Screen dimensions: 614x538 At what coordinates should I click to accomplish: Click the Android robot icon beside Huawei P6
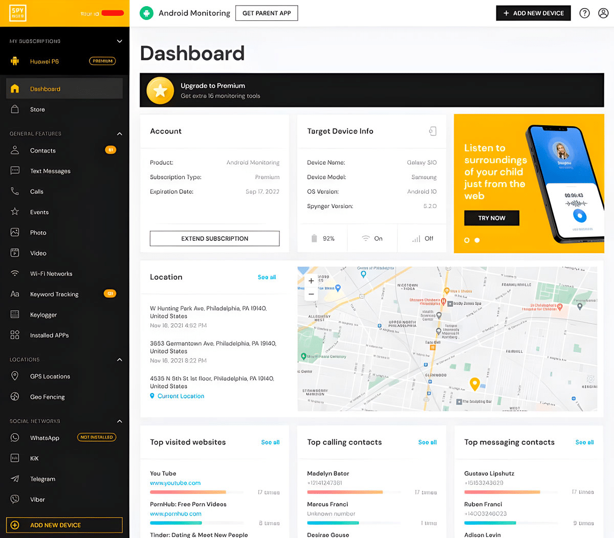15,61
